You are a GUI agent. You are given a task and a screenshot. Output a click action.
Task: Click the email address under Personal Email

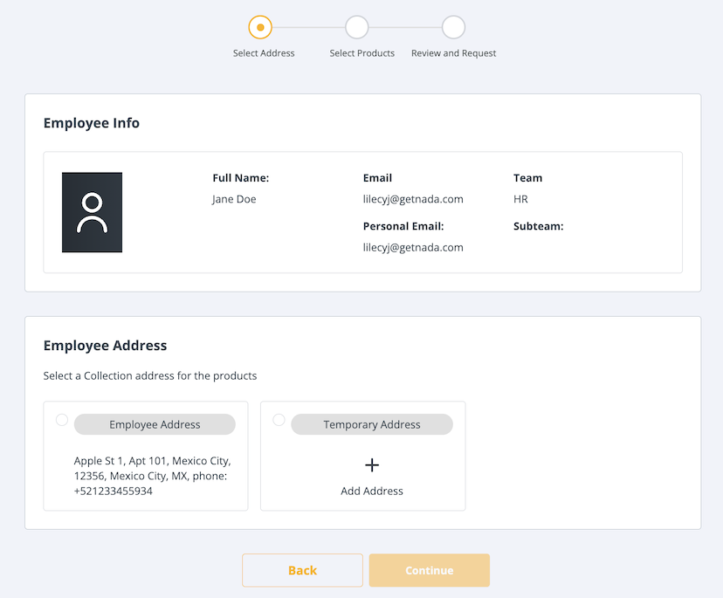click(413, 247)
